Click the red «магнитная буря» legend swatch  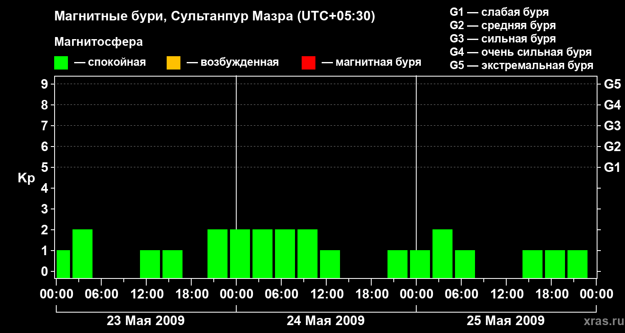point(308,63)
